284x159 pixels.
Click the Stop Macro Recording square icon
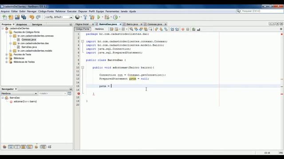[x=188, y=29]
